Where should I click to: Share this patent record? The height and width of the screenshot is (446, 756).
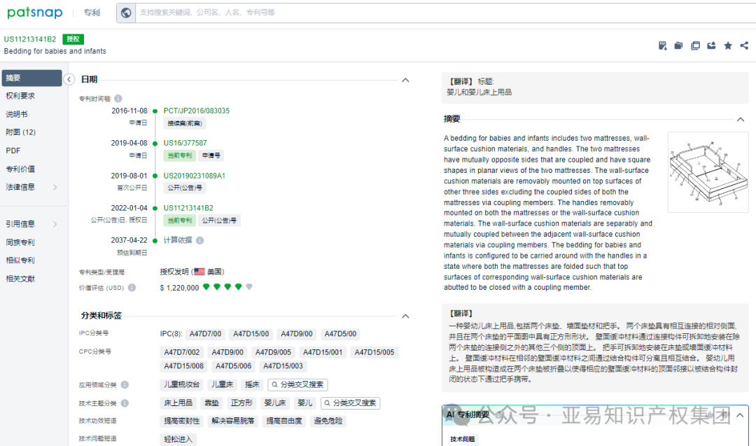coord(743,45)
